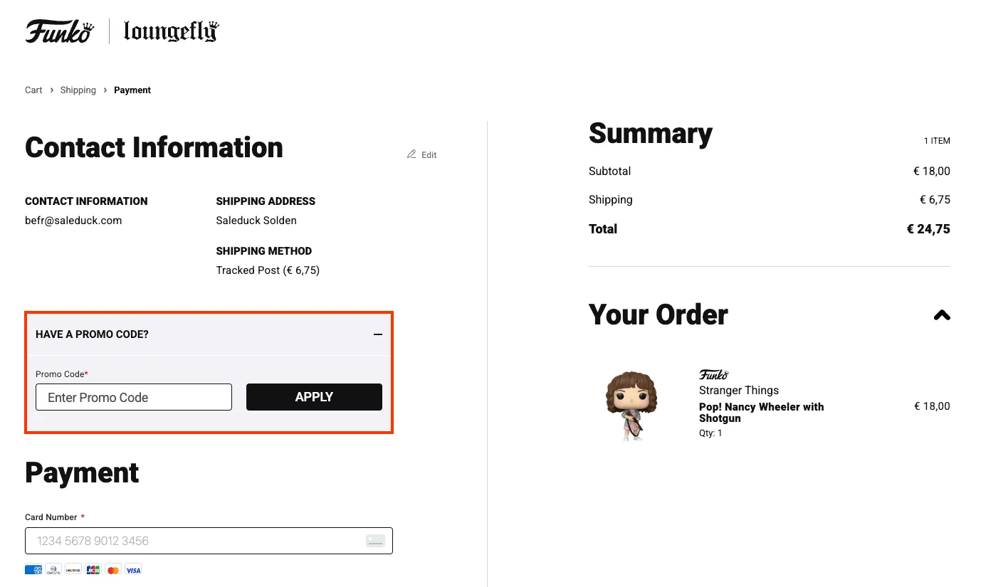Click the JCB card icon

pyautogui.click(x=93, y=569)
